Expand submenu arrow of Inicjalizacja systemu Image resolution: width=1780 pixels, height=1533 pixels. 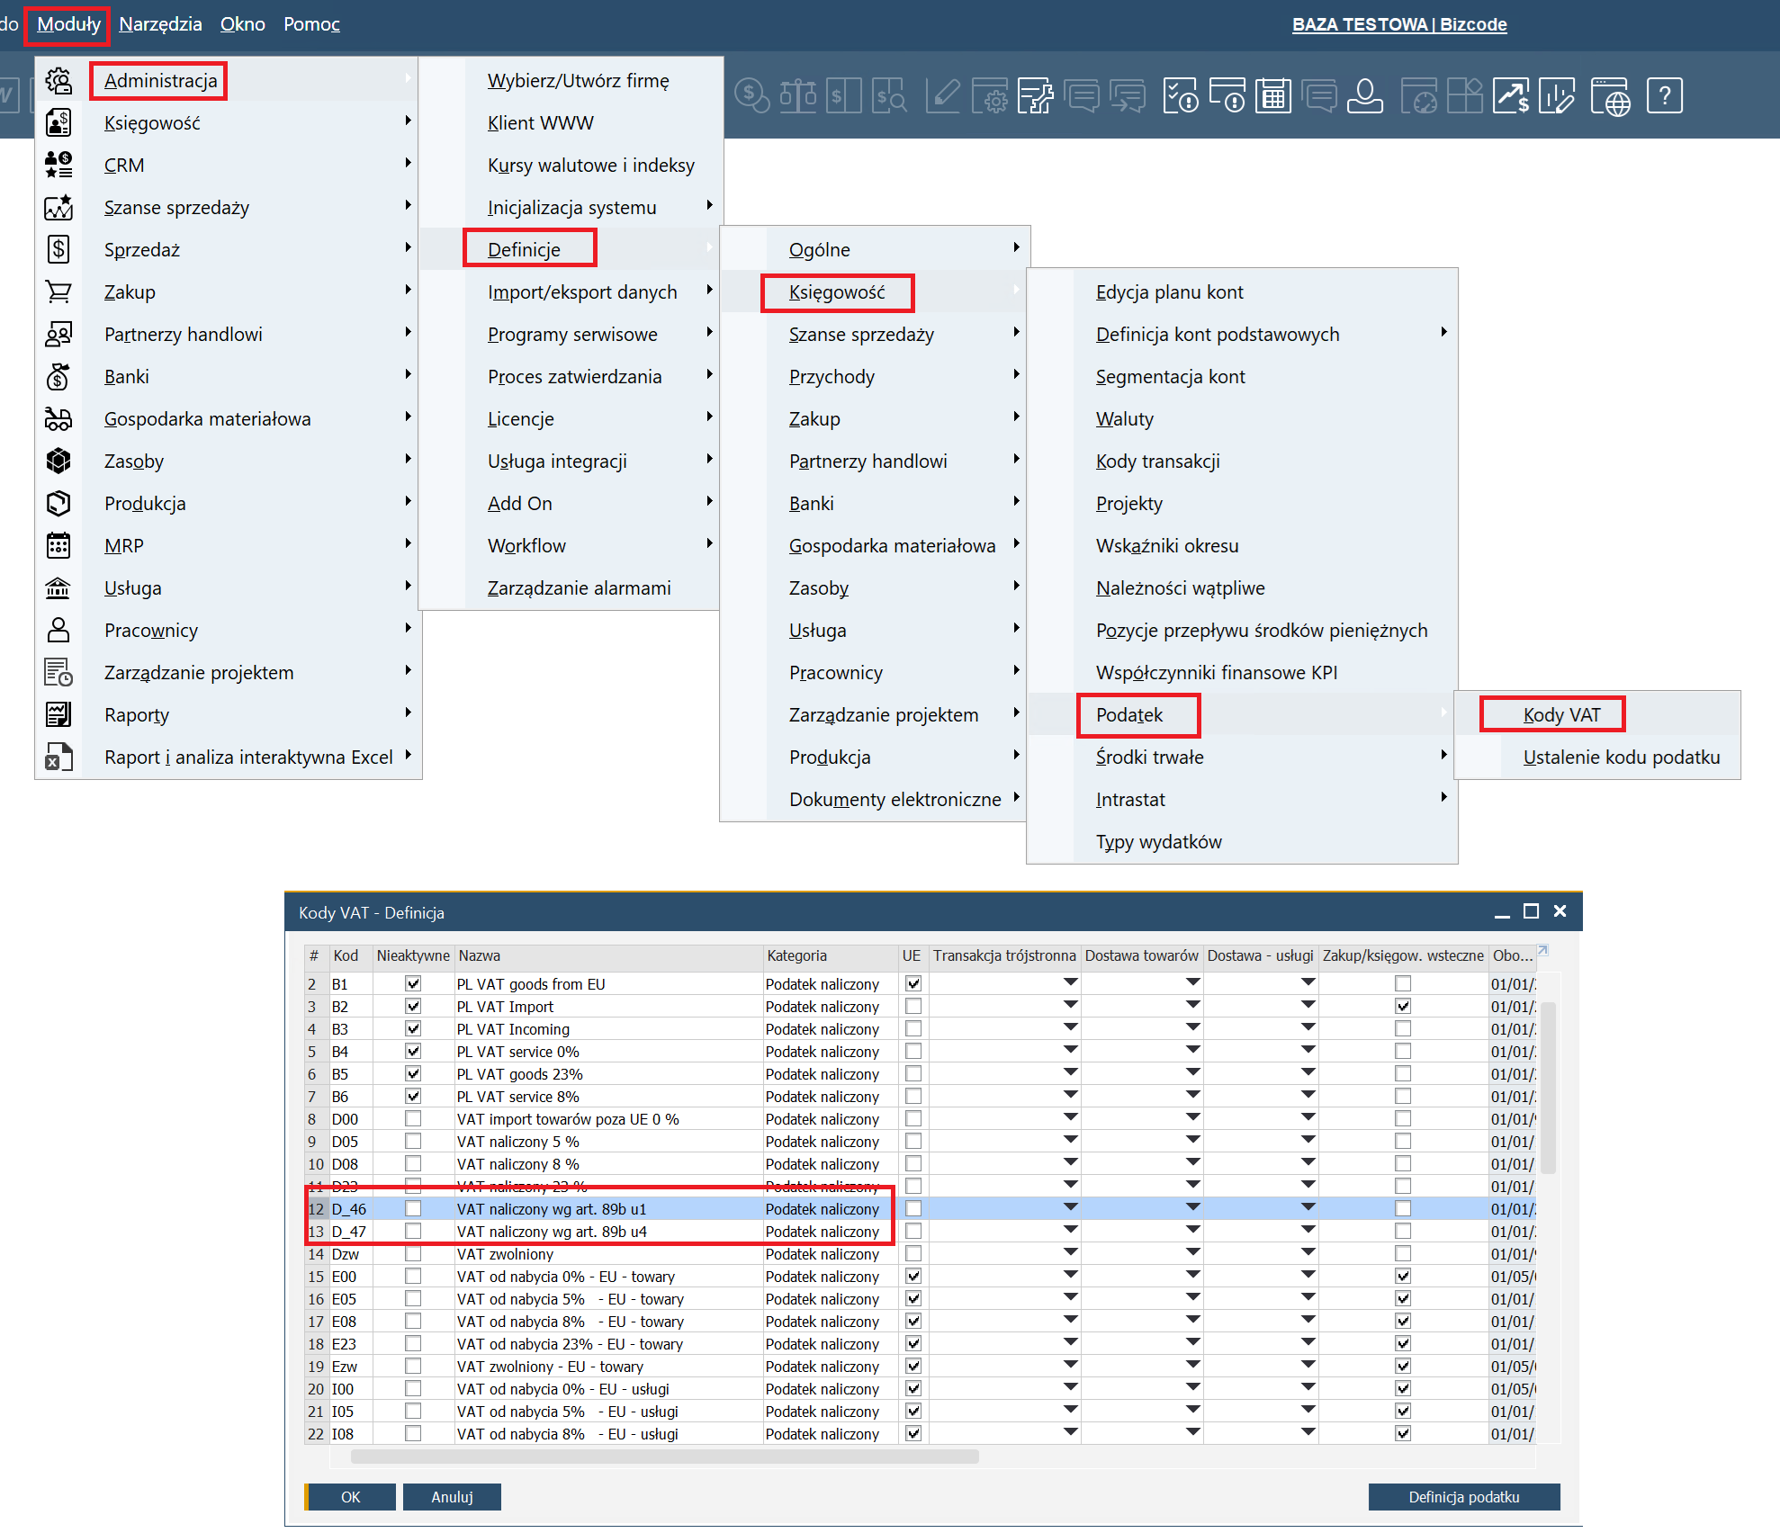point(709,206)
